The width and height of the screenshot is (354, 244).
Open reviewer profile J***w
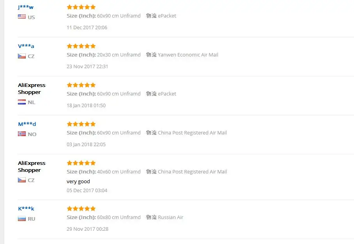[x=26, y=7]
